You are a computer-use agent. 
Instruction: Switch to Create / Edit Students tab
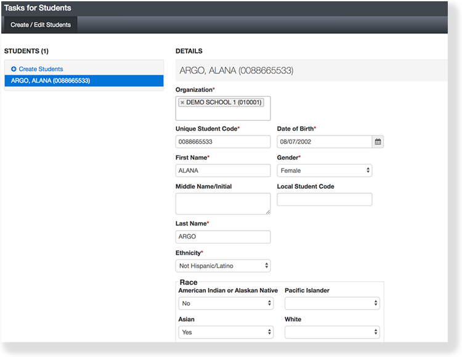tap(41, 25)
